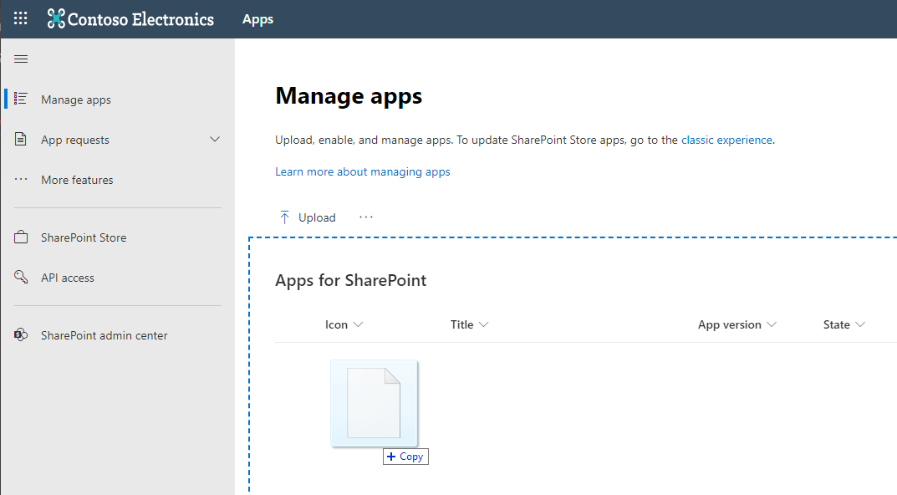Click the Contoso Electronics logo icon
This screenshot has width=897, height=495.
pyautogui.click(x=56, y=19)
